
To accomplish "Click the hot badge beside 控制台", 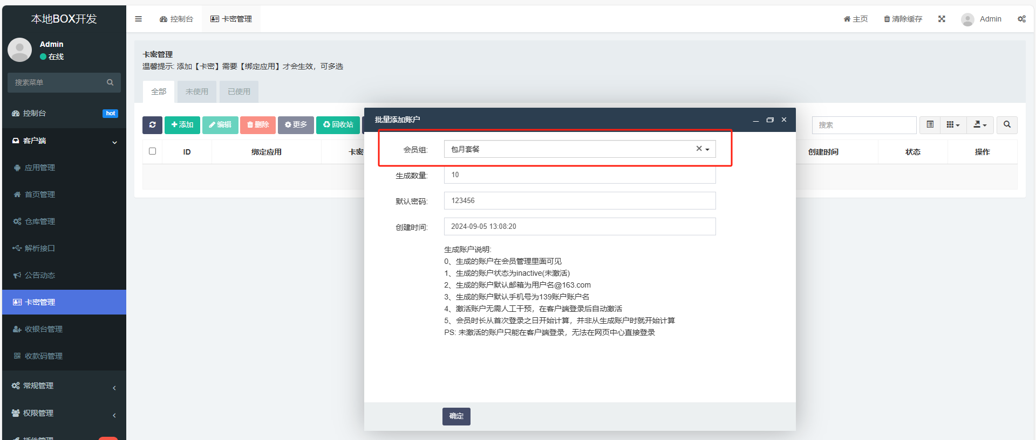I will point(110,114).
